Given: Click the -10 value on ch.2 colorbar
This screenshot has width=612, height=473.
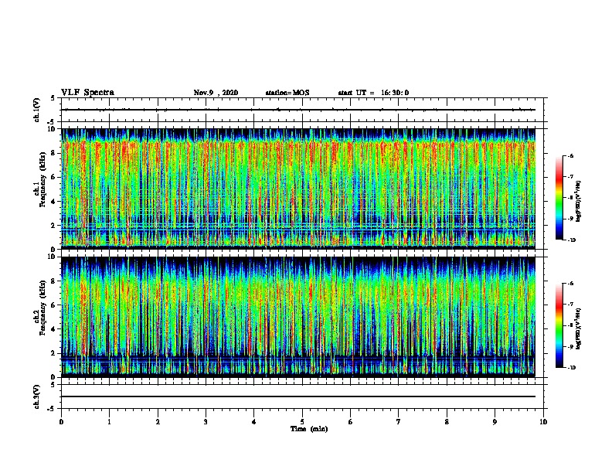Looking at the screenshot, I should point(571,367).
